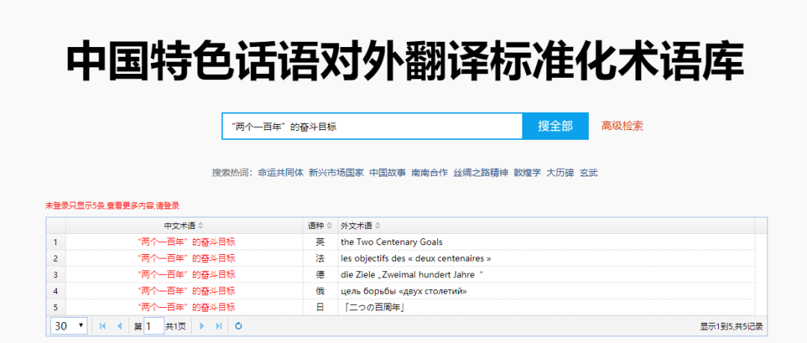Select hot search term 命运共同体
Screen dimensions: 807x343
[280, 173]
